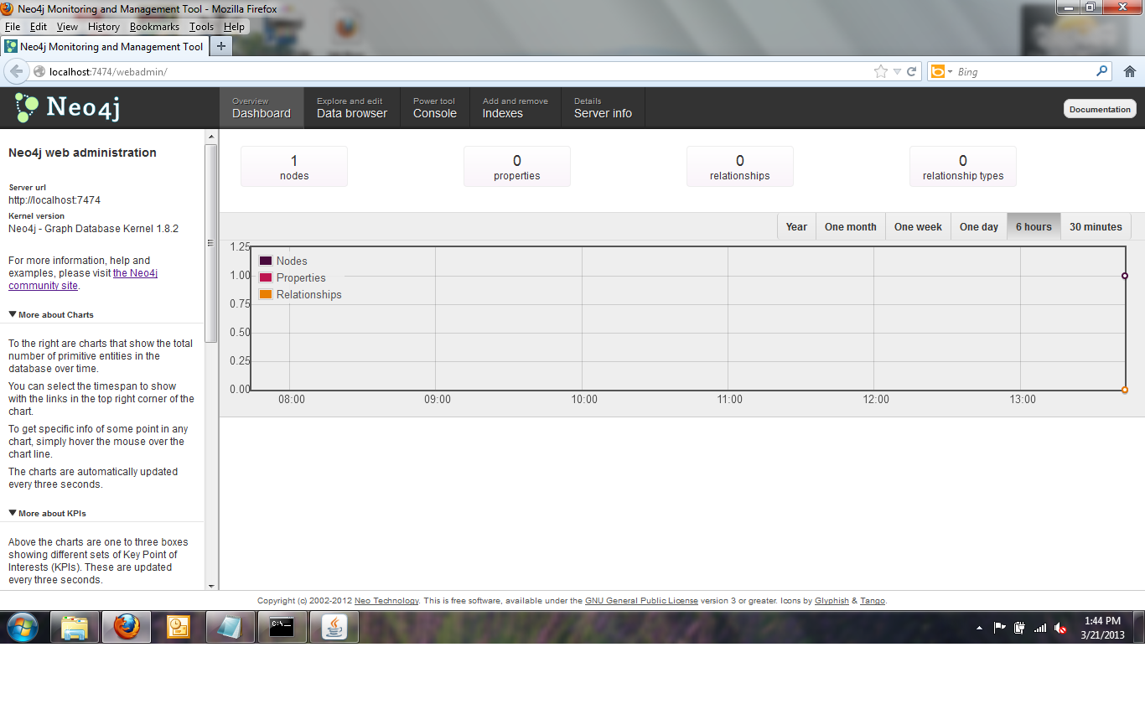Open the Server info tab

point(603,107)
